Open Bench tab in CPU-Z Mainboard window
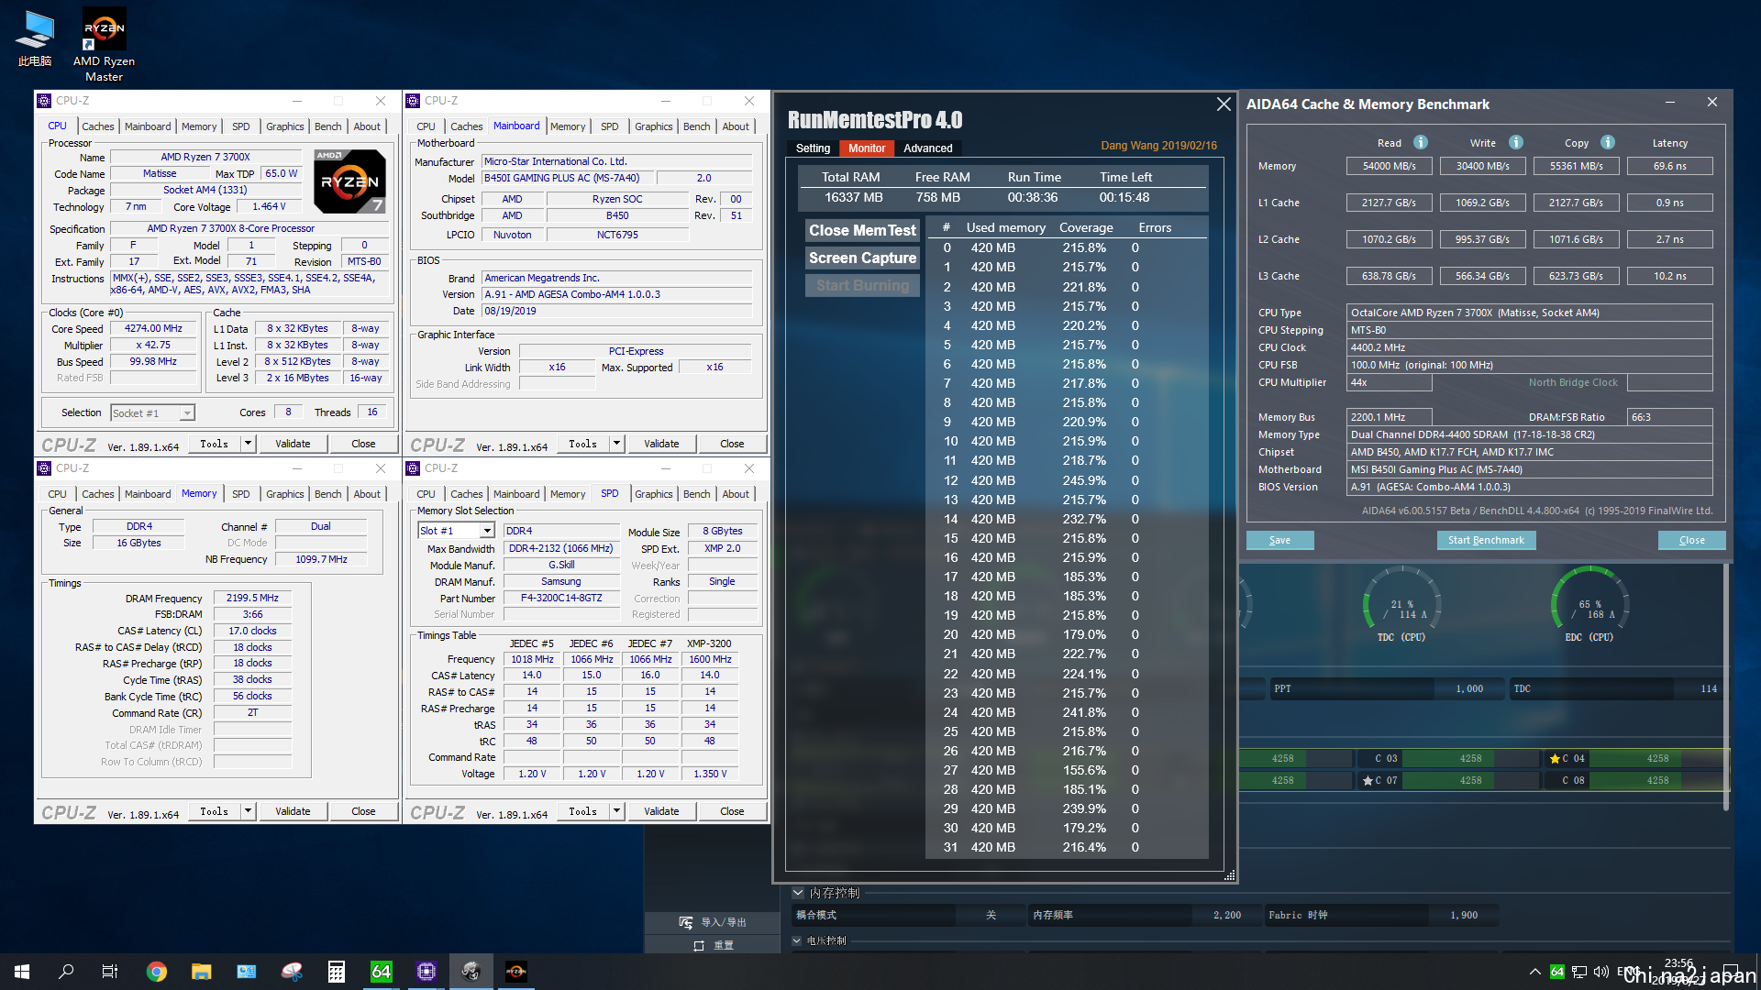The image size is (1761, 990). pyautogui.click(x=696, y=126)
